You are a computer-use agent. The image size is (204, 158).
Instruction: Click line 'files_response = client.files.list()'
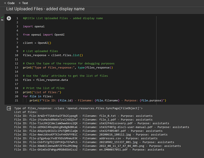point(53,55)
